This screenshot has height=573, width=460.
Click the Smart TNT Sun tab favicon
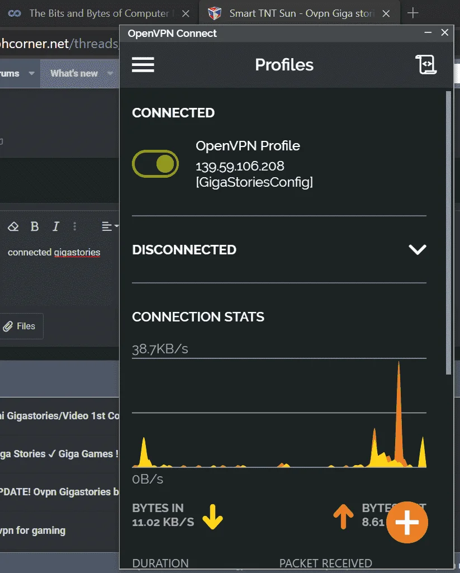coord(215,13)
